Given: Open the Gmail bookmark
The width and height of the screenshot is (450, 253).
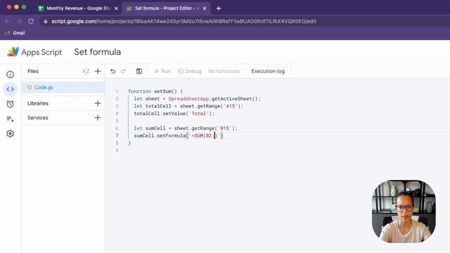Looking at the screenshot, I should 15,33.
